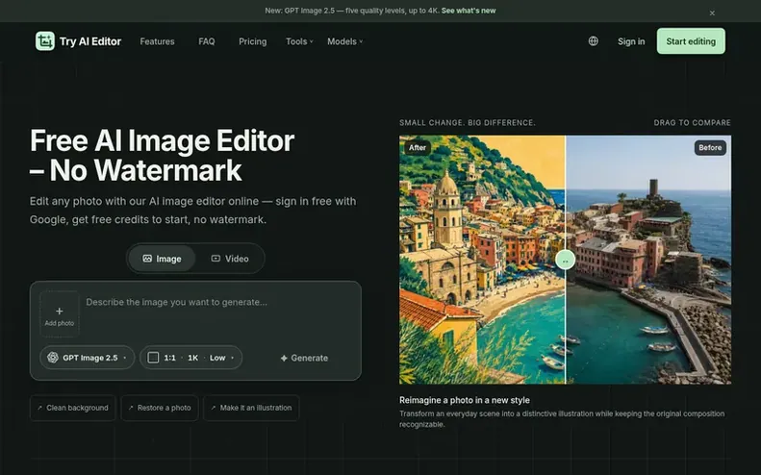This screenshot has height=475, width=761.
Task: Click the Sign in link
Action: click(631, 41)
